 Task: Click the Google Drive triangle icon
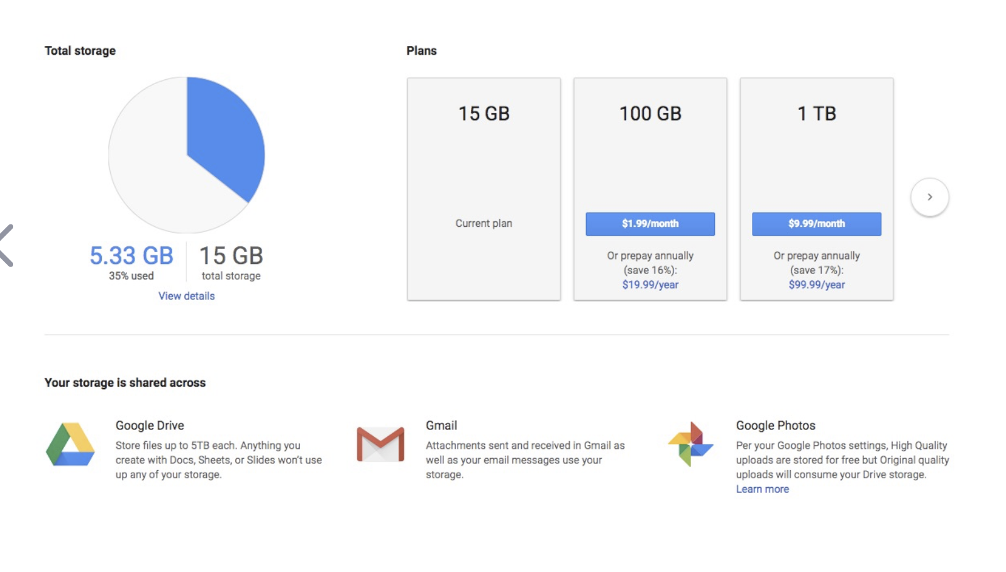(70, 444)
